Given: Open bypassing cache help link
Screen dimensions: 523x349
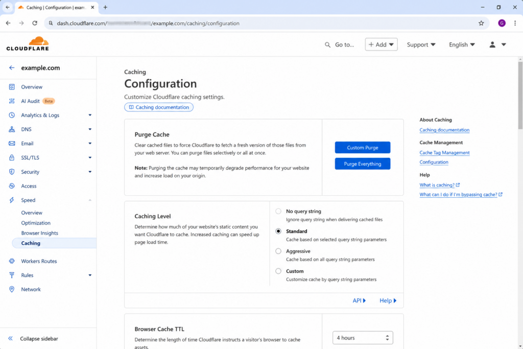Looking at the screenshot, I should [x=461, y=195].
